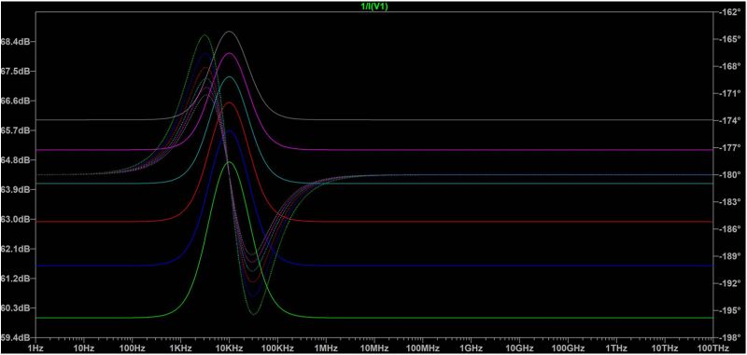Click the 10THz frequency axis label
The width and height of the screenshot is (747, 355).
pyautogui.click(x=665, y=348)
